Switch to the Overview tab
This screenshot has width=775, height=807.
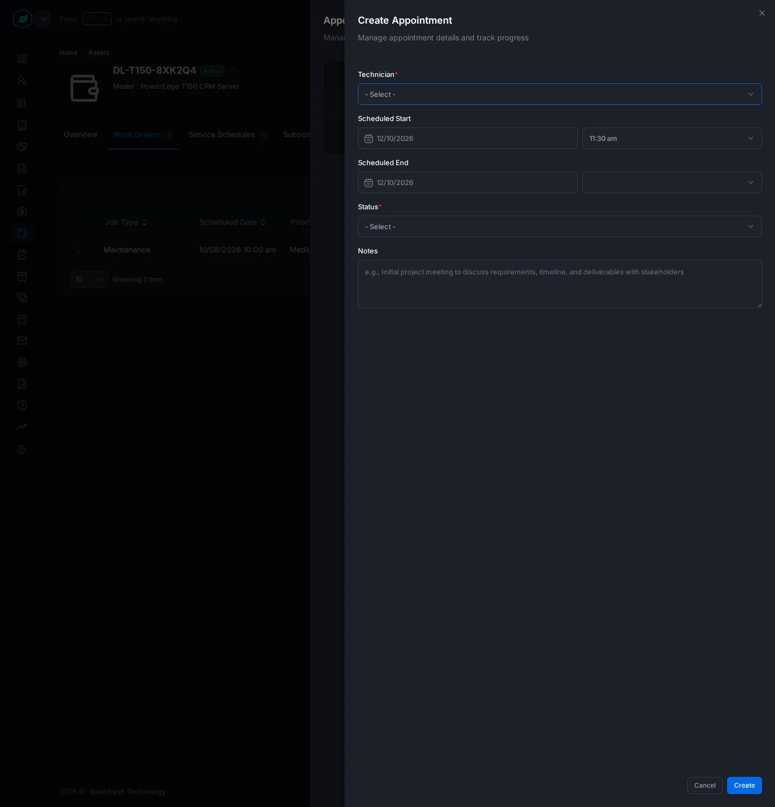point(81,134)
